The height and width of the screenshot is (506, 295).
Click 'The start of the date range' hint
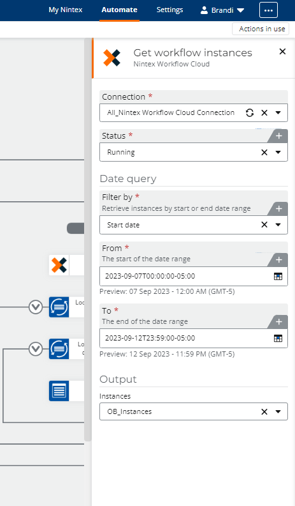coord(146,259)
